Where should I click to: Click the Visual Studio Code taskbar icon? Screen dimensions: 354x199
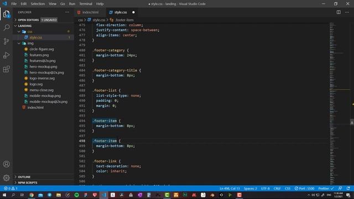pyautogui.click(x=103, y=195)
